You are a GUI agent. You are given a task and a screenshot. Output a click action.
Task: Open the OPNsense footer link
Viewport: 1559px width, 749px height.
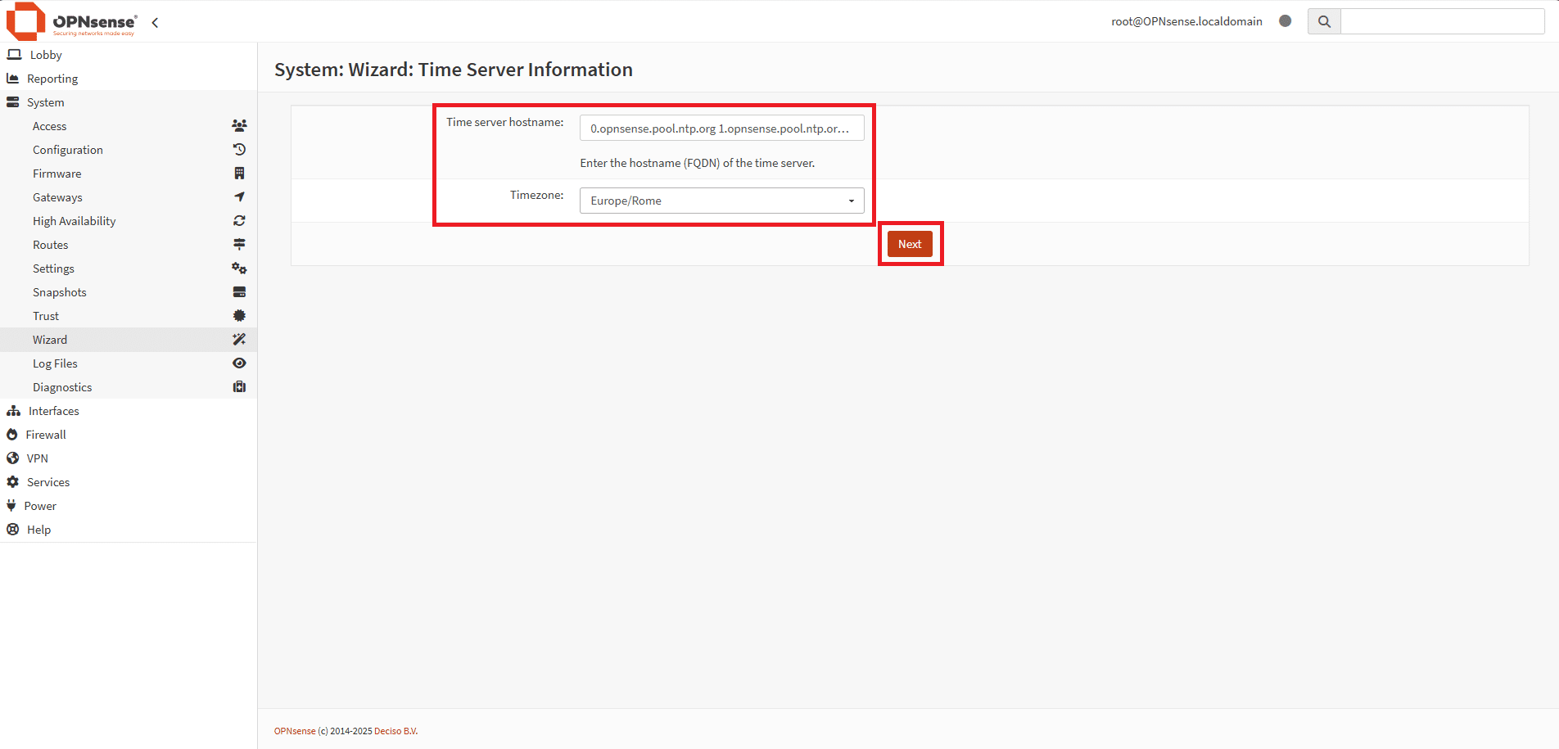pos(295,731)
